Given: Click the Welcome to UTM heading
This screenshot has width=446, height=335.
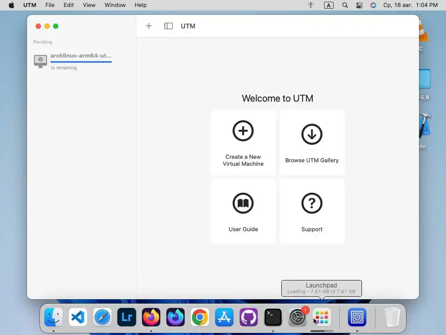Looking at the screenshot, I should click(277, 98).
